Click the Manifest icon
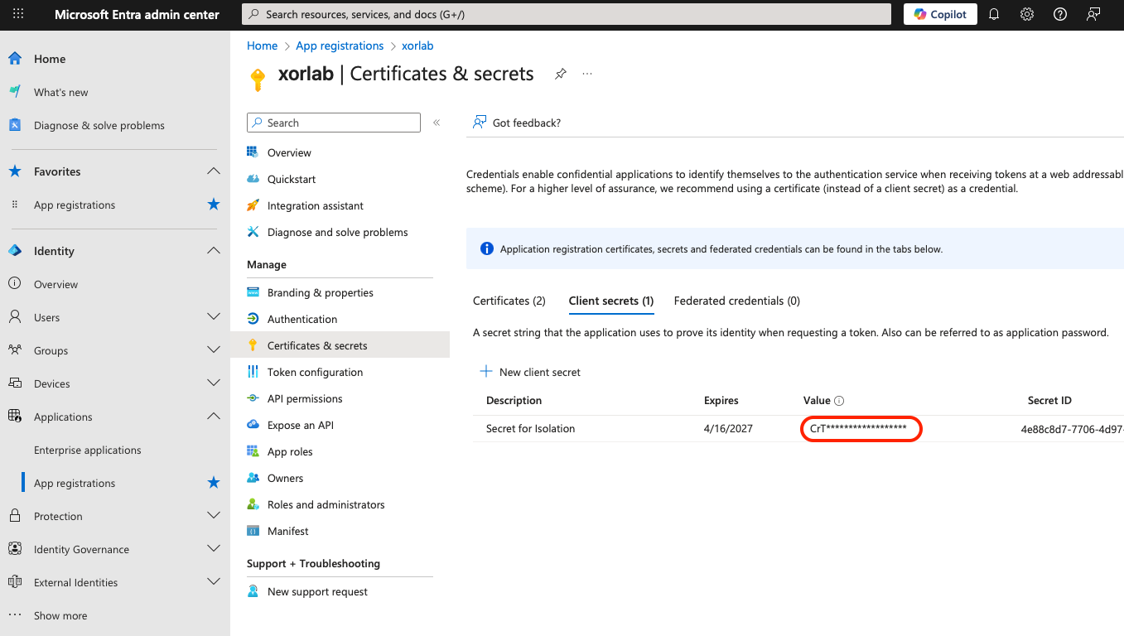 point(253,531)
